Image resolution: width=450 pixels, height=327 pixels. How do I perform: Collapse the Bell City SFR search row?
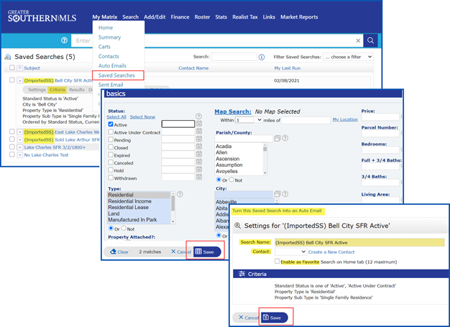(20, 81)
